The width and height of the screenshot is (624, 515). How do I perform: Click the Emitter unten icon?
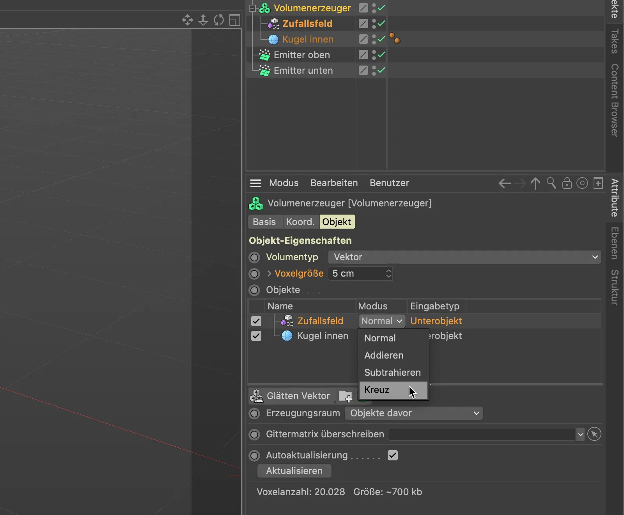[265, 71]
